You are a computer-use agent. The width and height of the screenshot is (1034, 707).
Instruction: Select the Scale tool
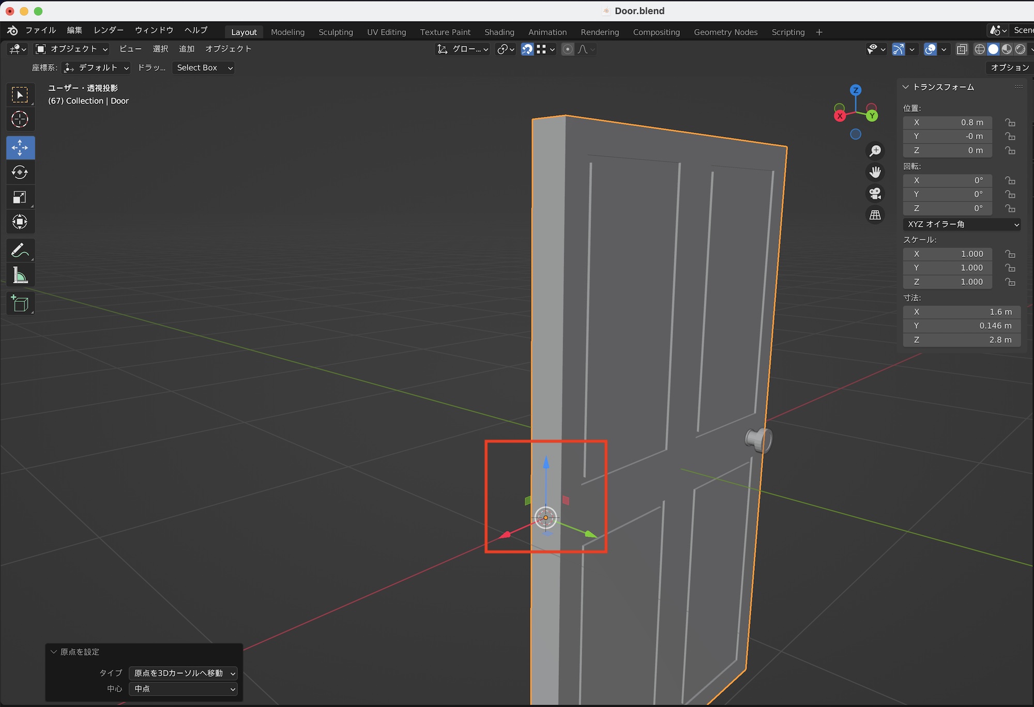(x=20, y=197)
